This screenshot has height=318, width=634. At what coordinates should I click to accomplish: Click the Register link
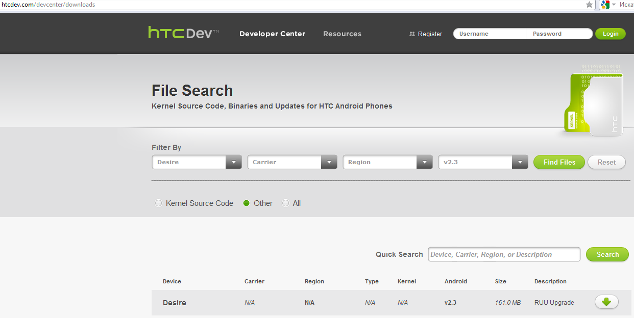pyautogui.click(x=430, y=34)
